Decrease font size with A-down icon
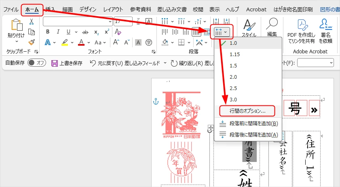Image resolution: width=340 pixels, height=187 pixels. [127, 42]
